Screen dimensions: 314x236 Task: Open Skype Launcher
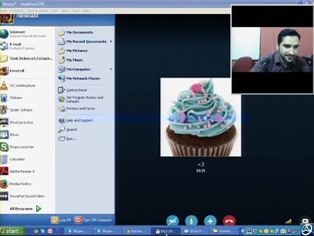[27, 147]
